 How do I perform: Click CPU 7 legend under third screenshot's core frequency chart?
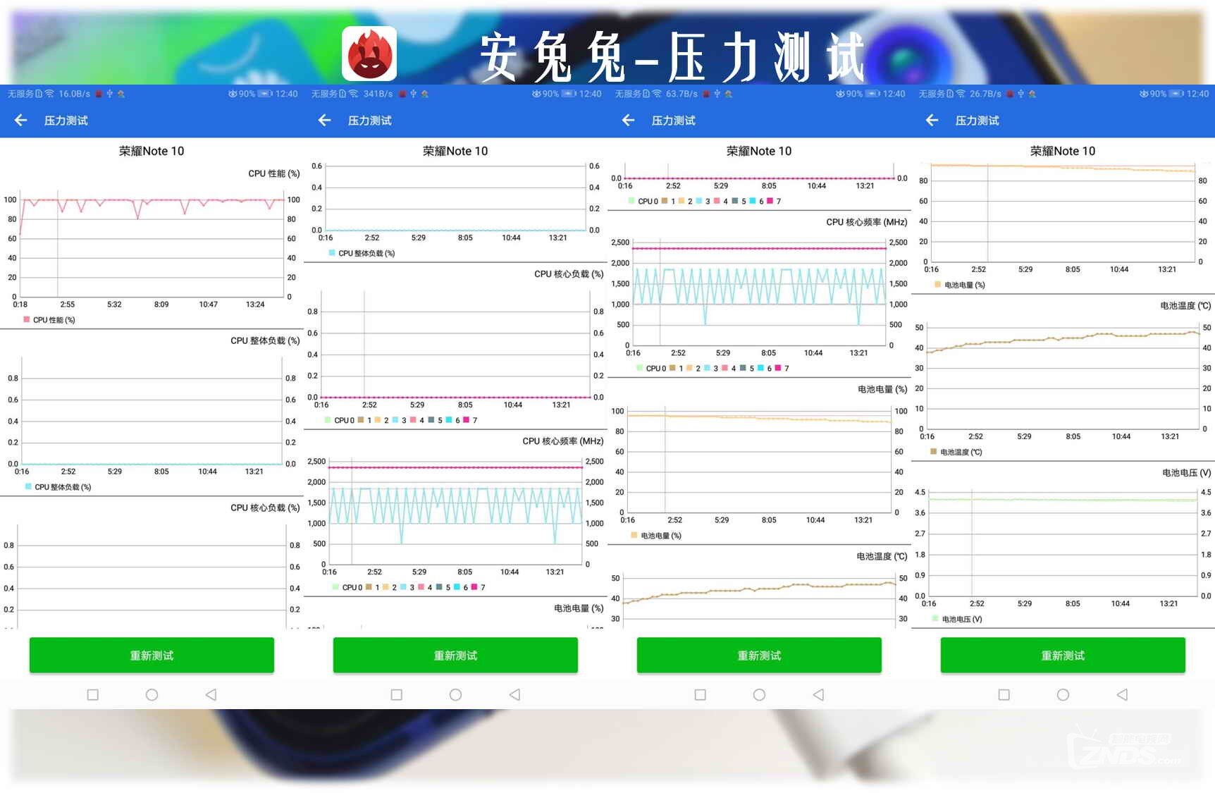pos(782,368)
